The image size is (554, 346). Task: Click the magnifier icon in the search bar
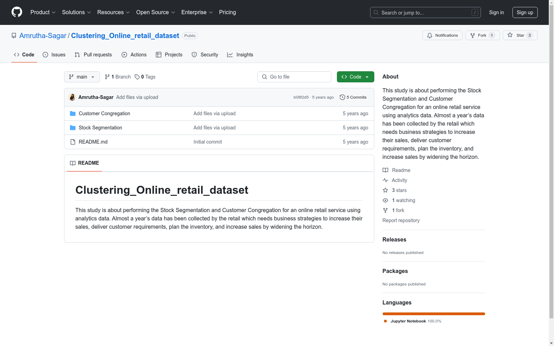click(x=376, y=12)
